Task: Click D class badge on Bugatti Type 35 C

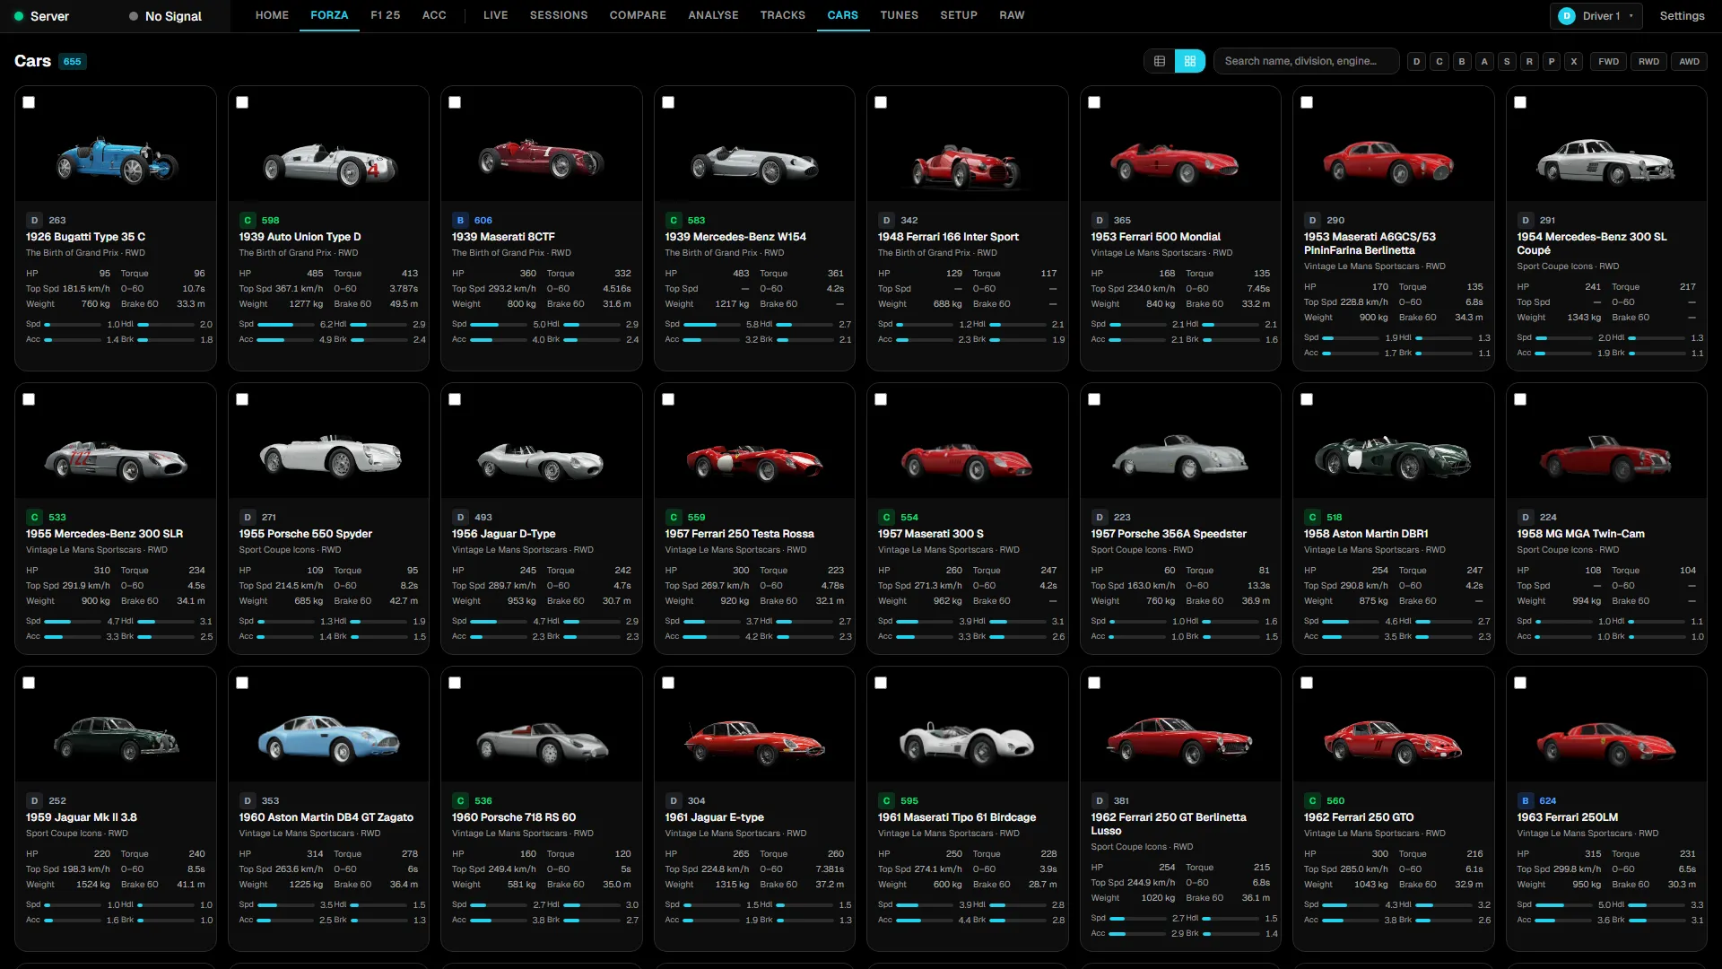Action: tap(34, 220)
